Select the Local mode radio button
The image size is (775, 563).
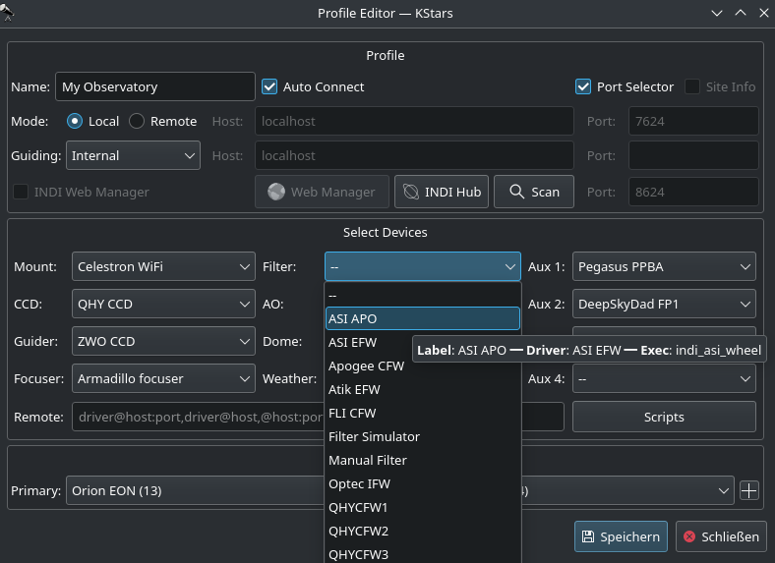75,121
